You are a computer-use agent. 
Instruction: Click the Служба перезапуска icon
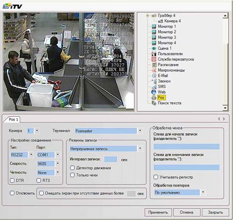pos(154,59)
